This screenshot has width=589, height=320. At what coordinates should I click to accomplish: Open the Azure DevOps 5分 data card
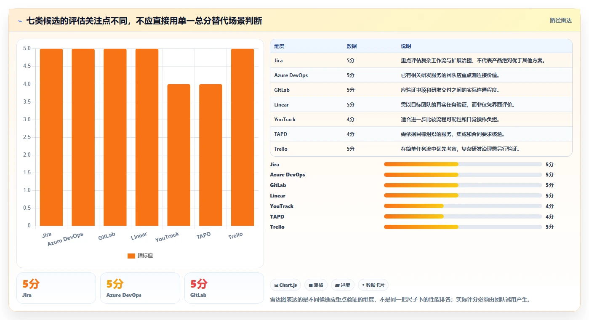(140, 288)
